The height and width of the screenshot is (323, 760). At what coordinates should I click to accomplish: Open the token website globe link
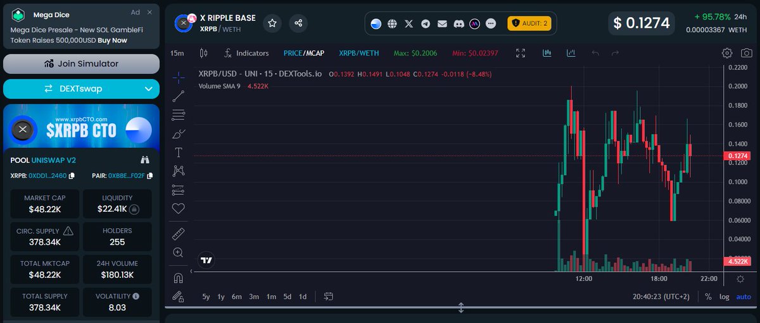click(392, 23)
